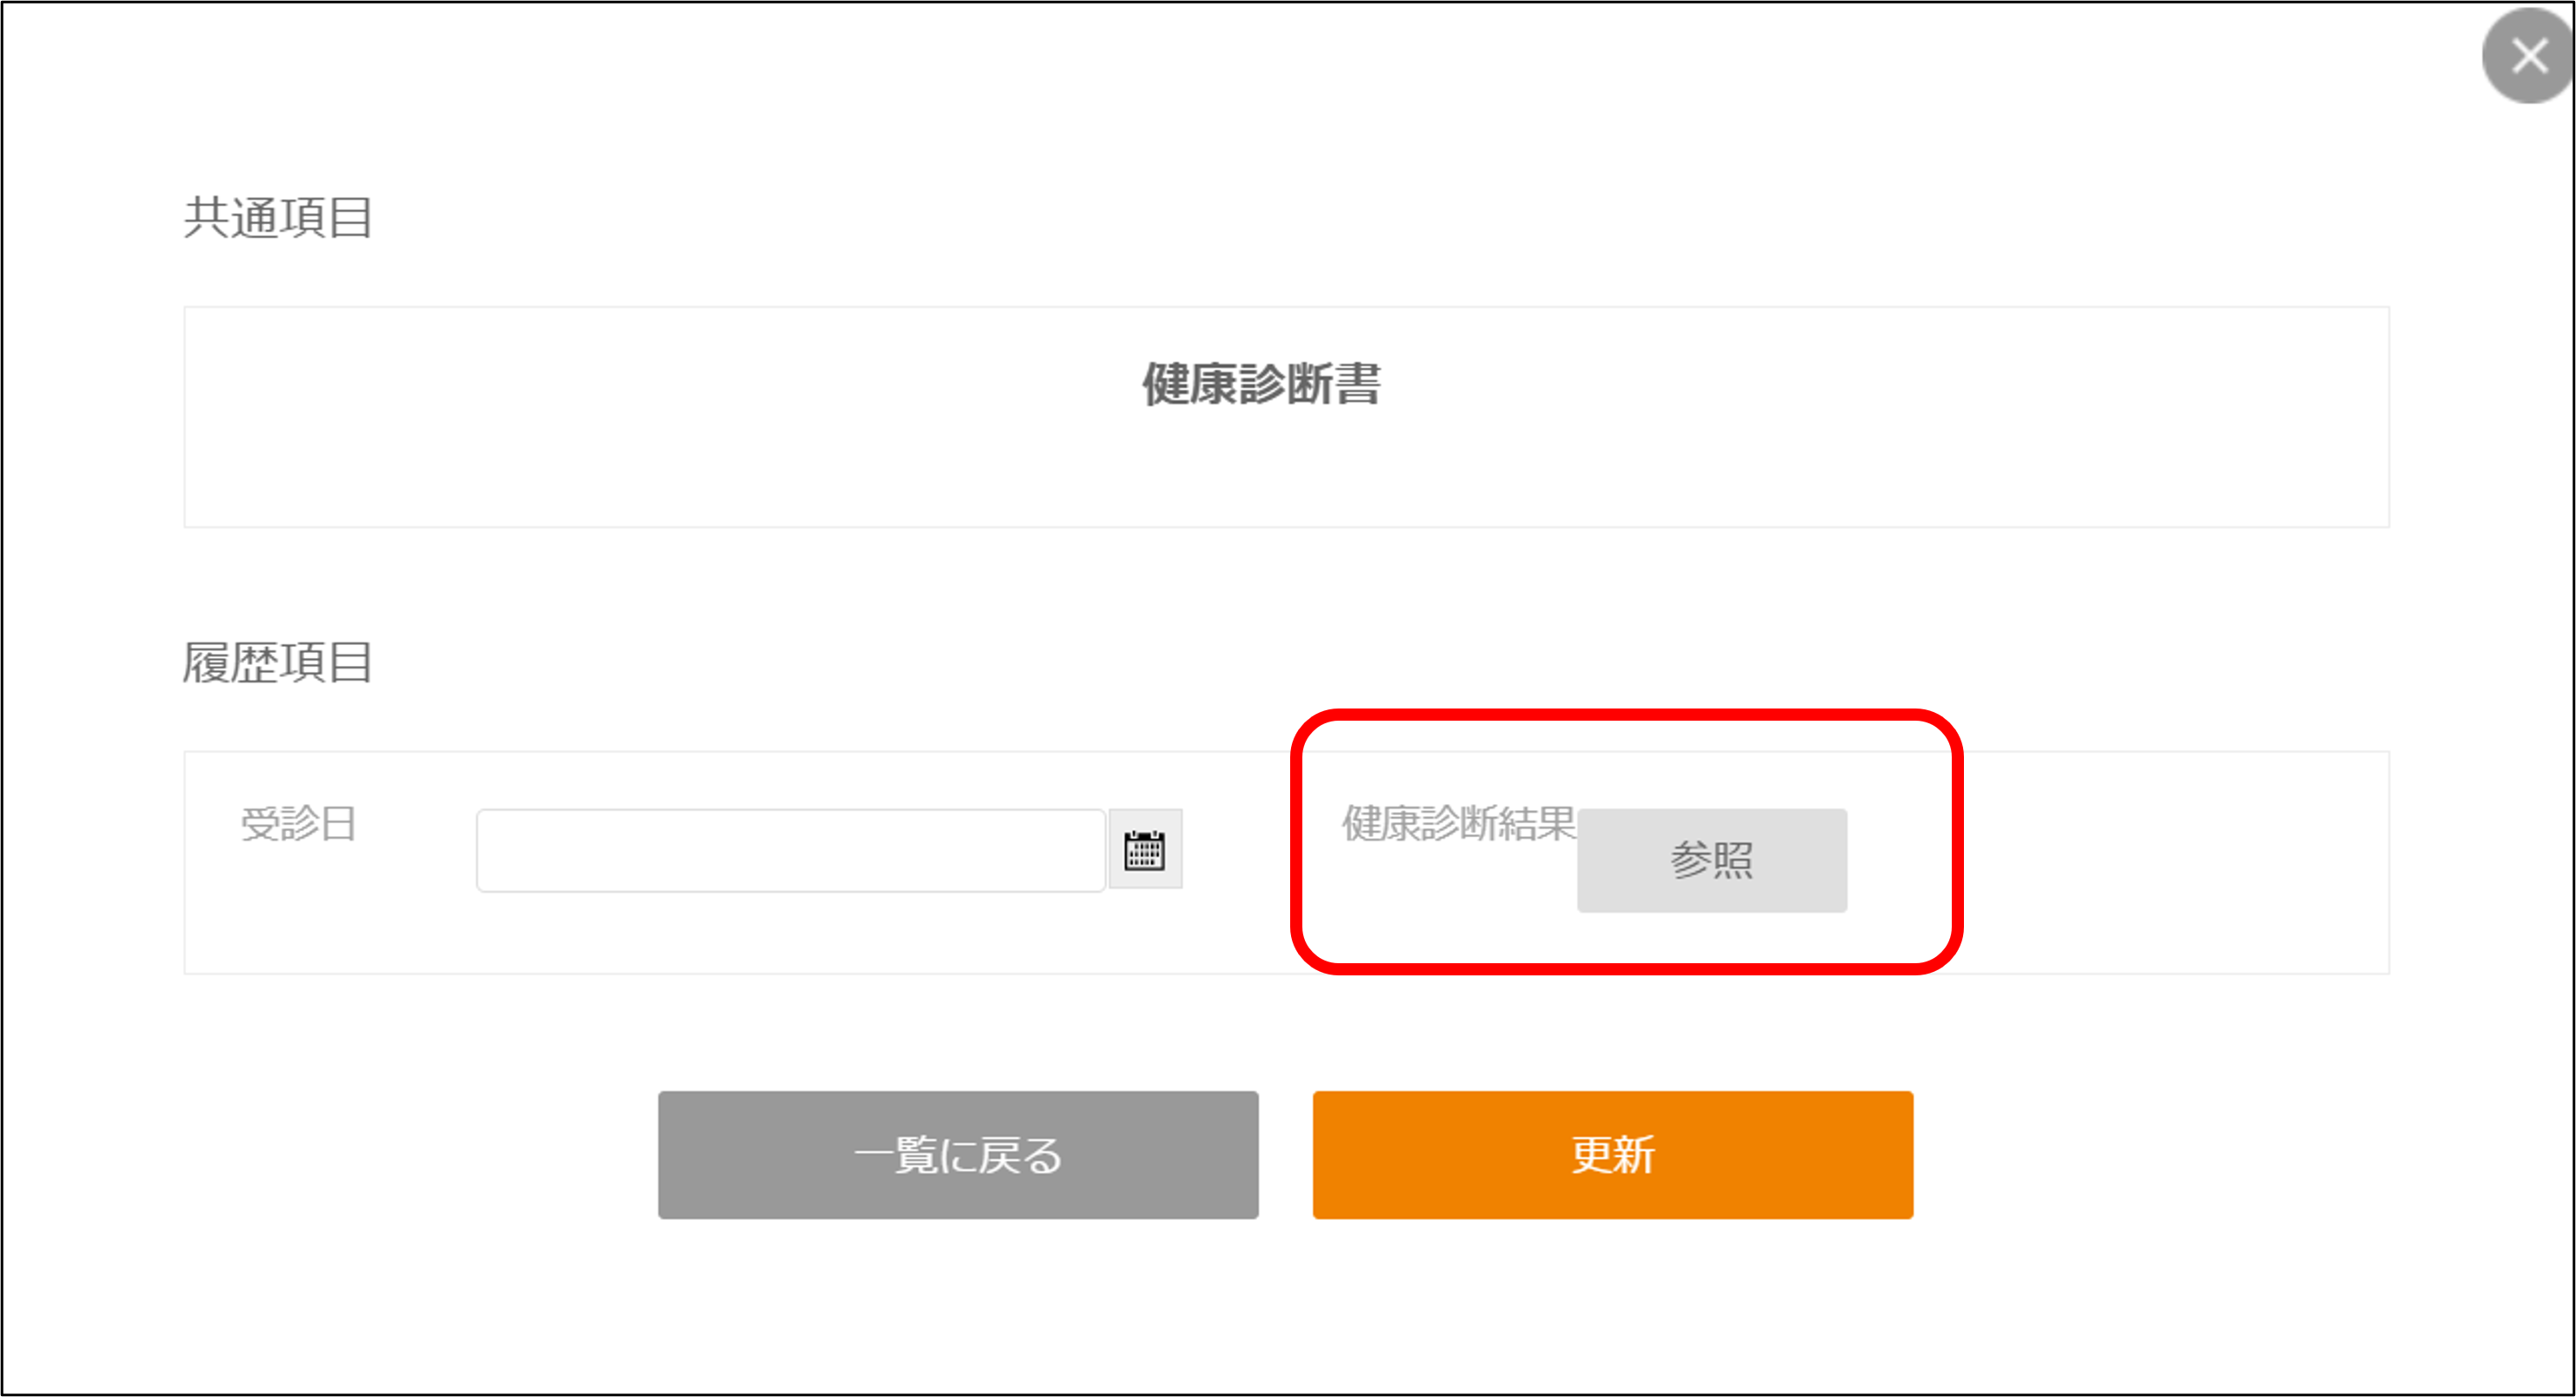
Task: Select the 健康診断書 title text
Action: click(x=1261, y=385)
